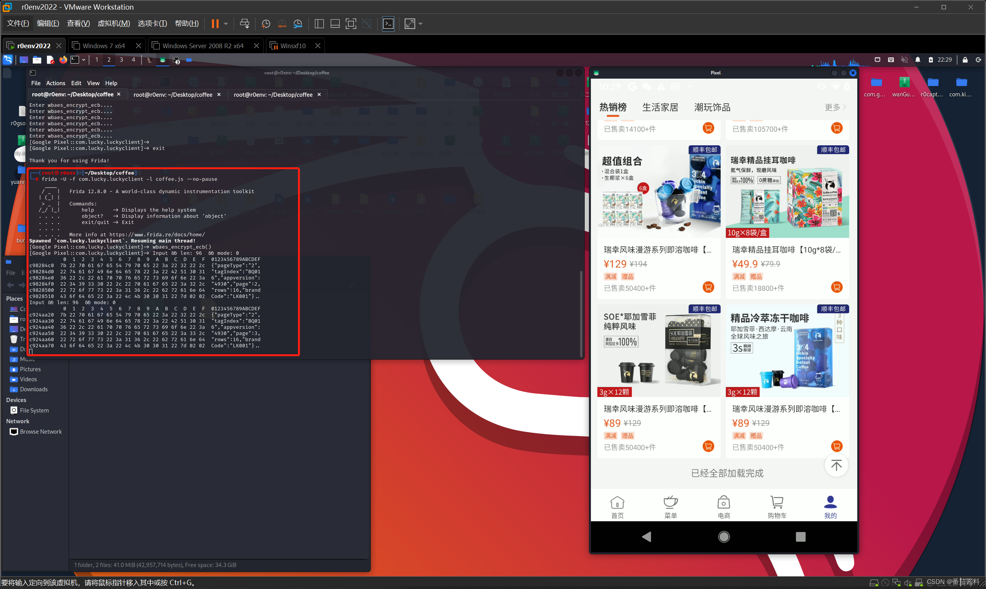Open the dropdown arrow next to the pause button
The image size is (986, 589).
point(226,24)
